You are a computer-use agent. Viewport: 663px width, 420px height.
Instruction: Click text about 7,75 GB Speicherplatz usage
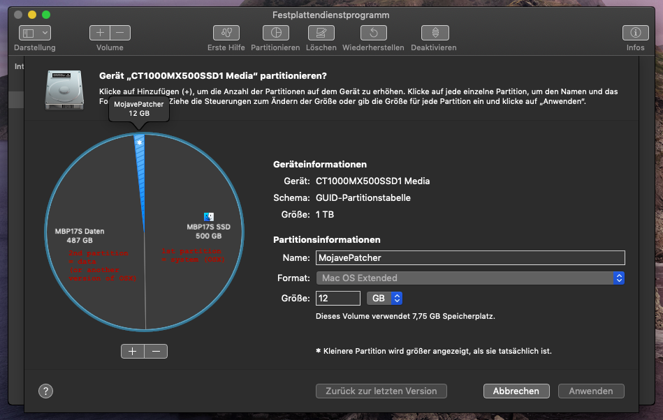[405, 316]
